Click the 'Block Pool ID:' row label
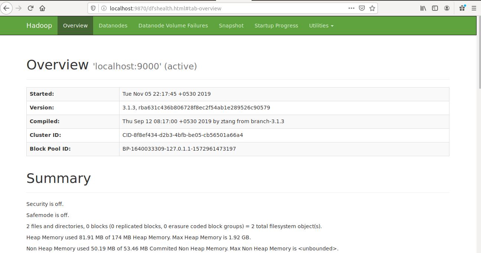 [x=50, y=149]
